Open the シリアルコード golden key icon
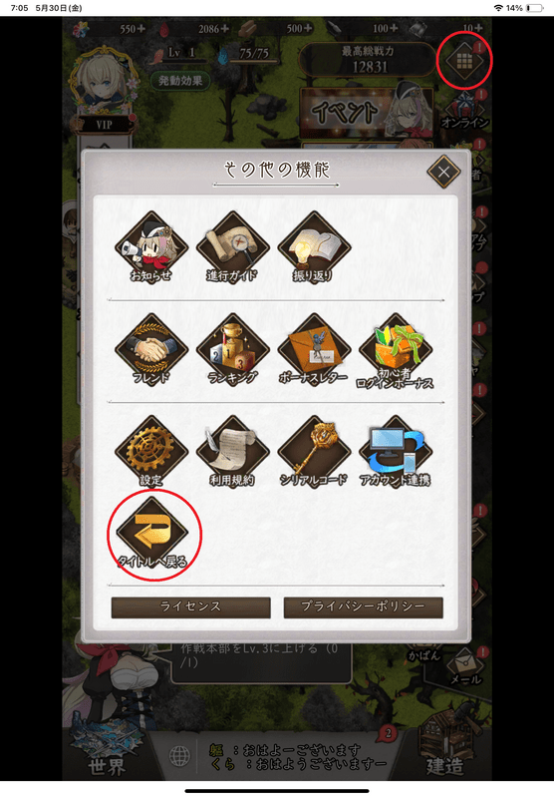The image size is (554, 798). tap(314, 452)
